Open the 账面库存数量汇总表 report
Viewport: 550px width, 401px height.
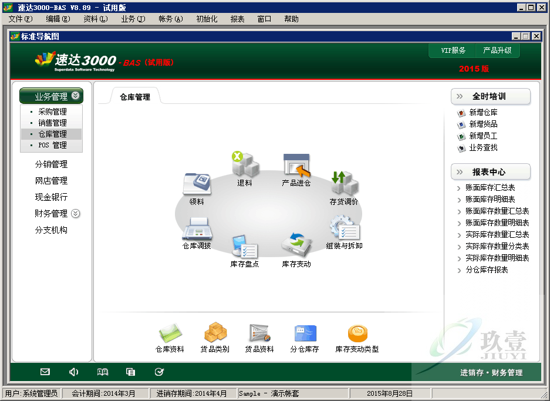pyautogui.click(x=497, y=211)
